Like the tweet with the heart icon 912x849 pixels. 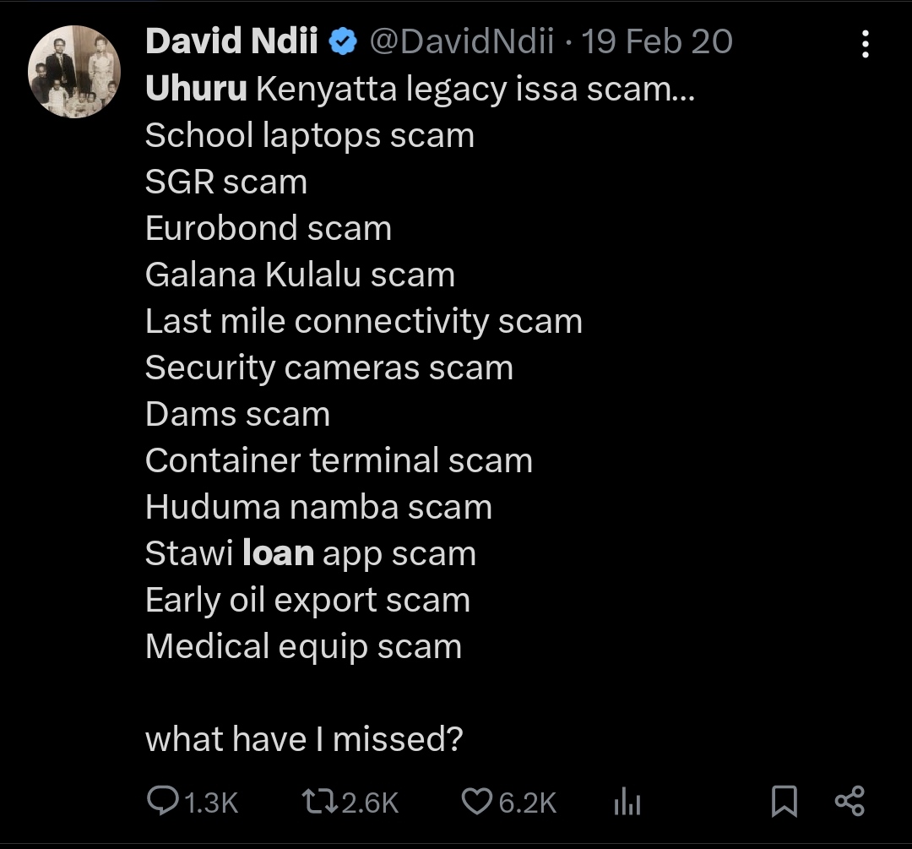tap(478, 801)
